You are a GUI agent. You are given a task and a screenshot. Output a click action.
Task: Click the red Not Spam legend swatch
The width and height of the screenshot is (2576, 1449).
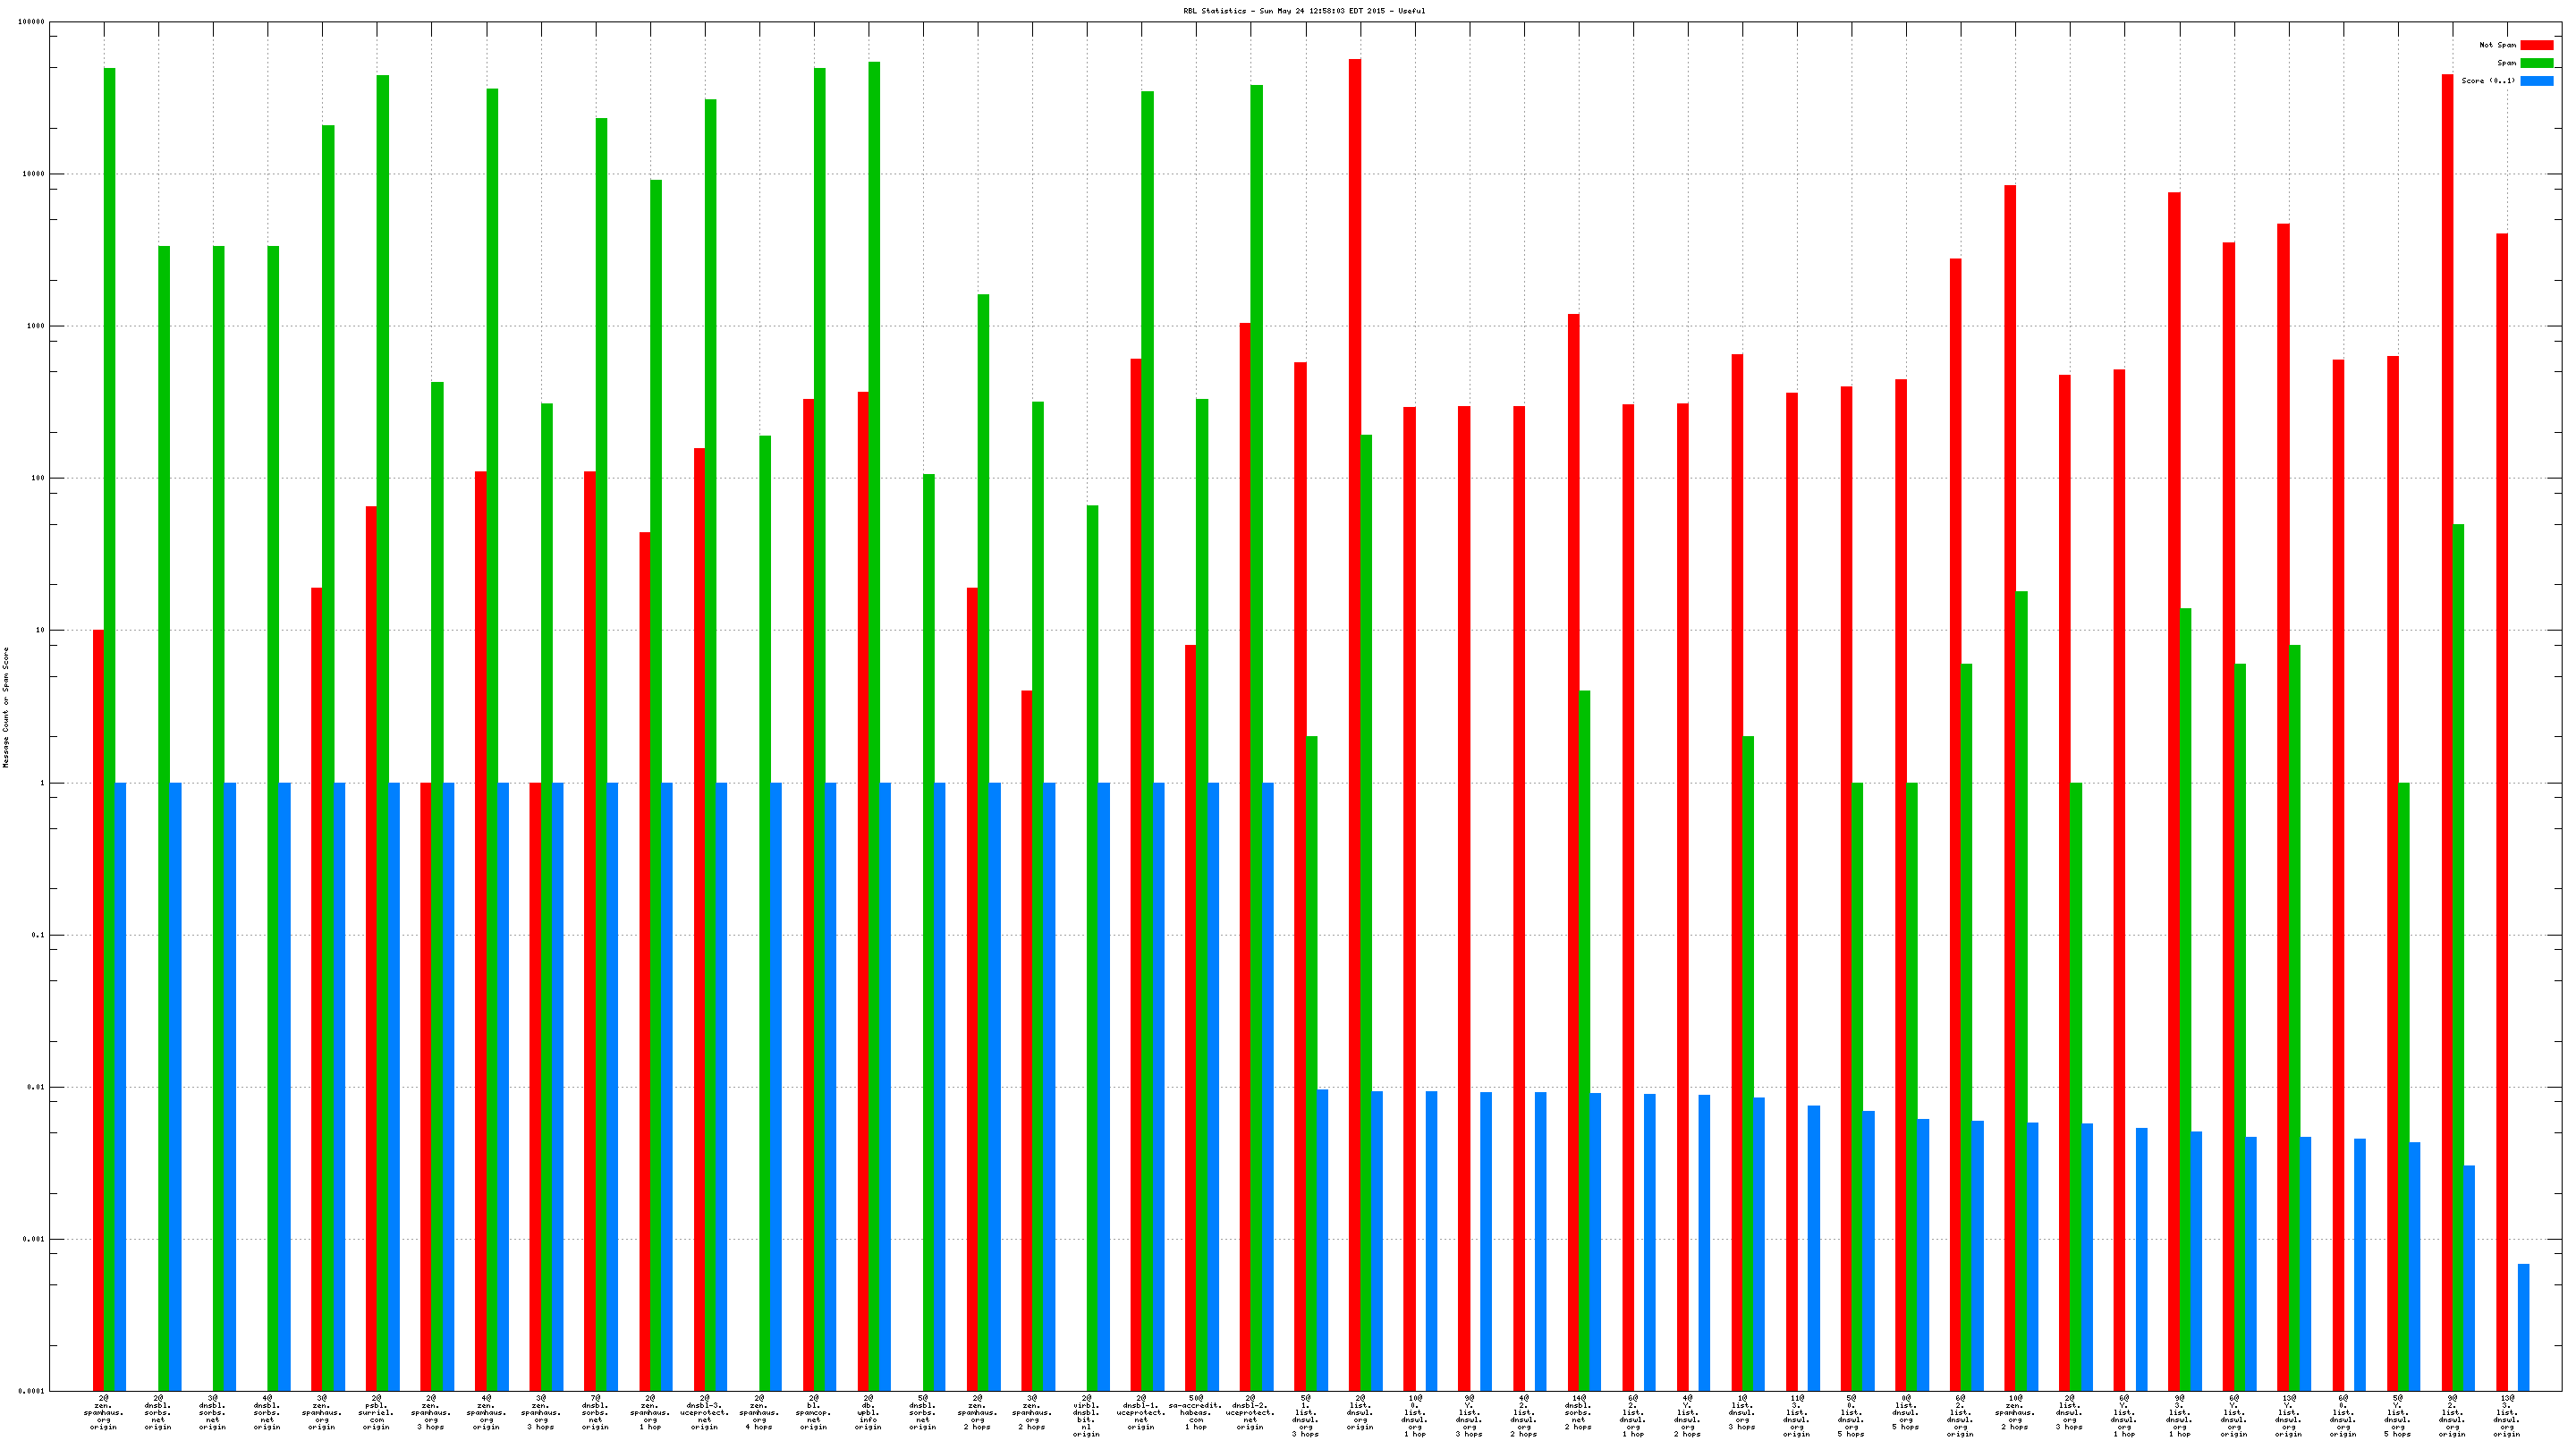pyautogui.click(x=2536, y=45)
